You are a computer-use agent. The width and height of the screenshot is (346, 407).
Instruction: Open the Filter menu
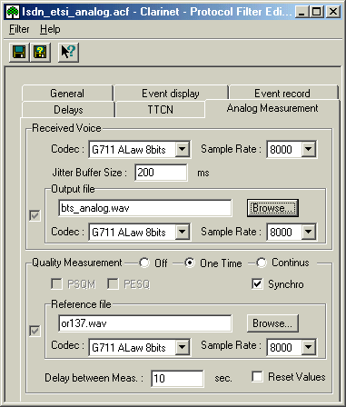[19, 29]
